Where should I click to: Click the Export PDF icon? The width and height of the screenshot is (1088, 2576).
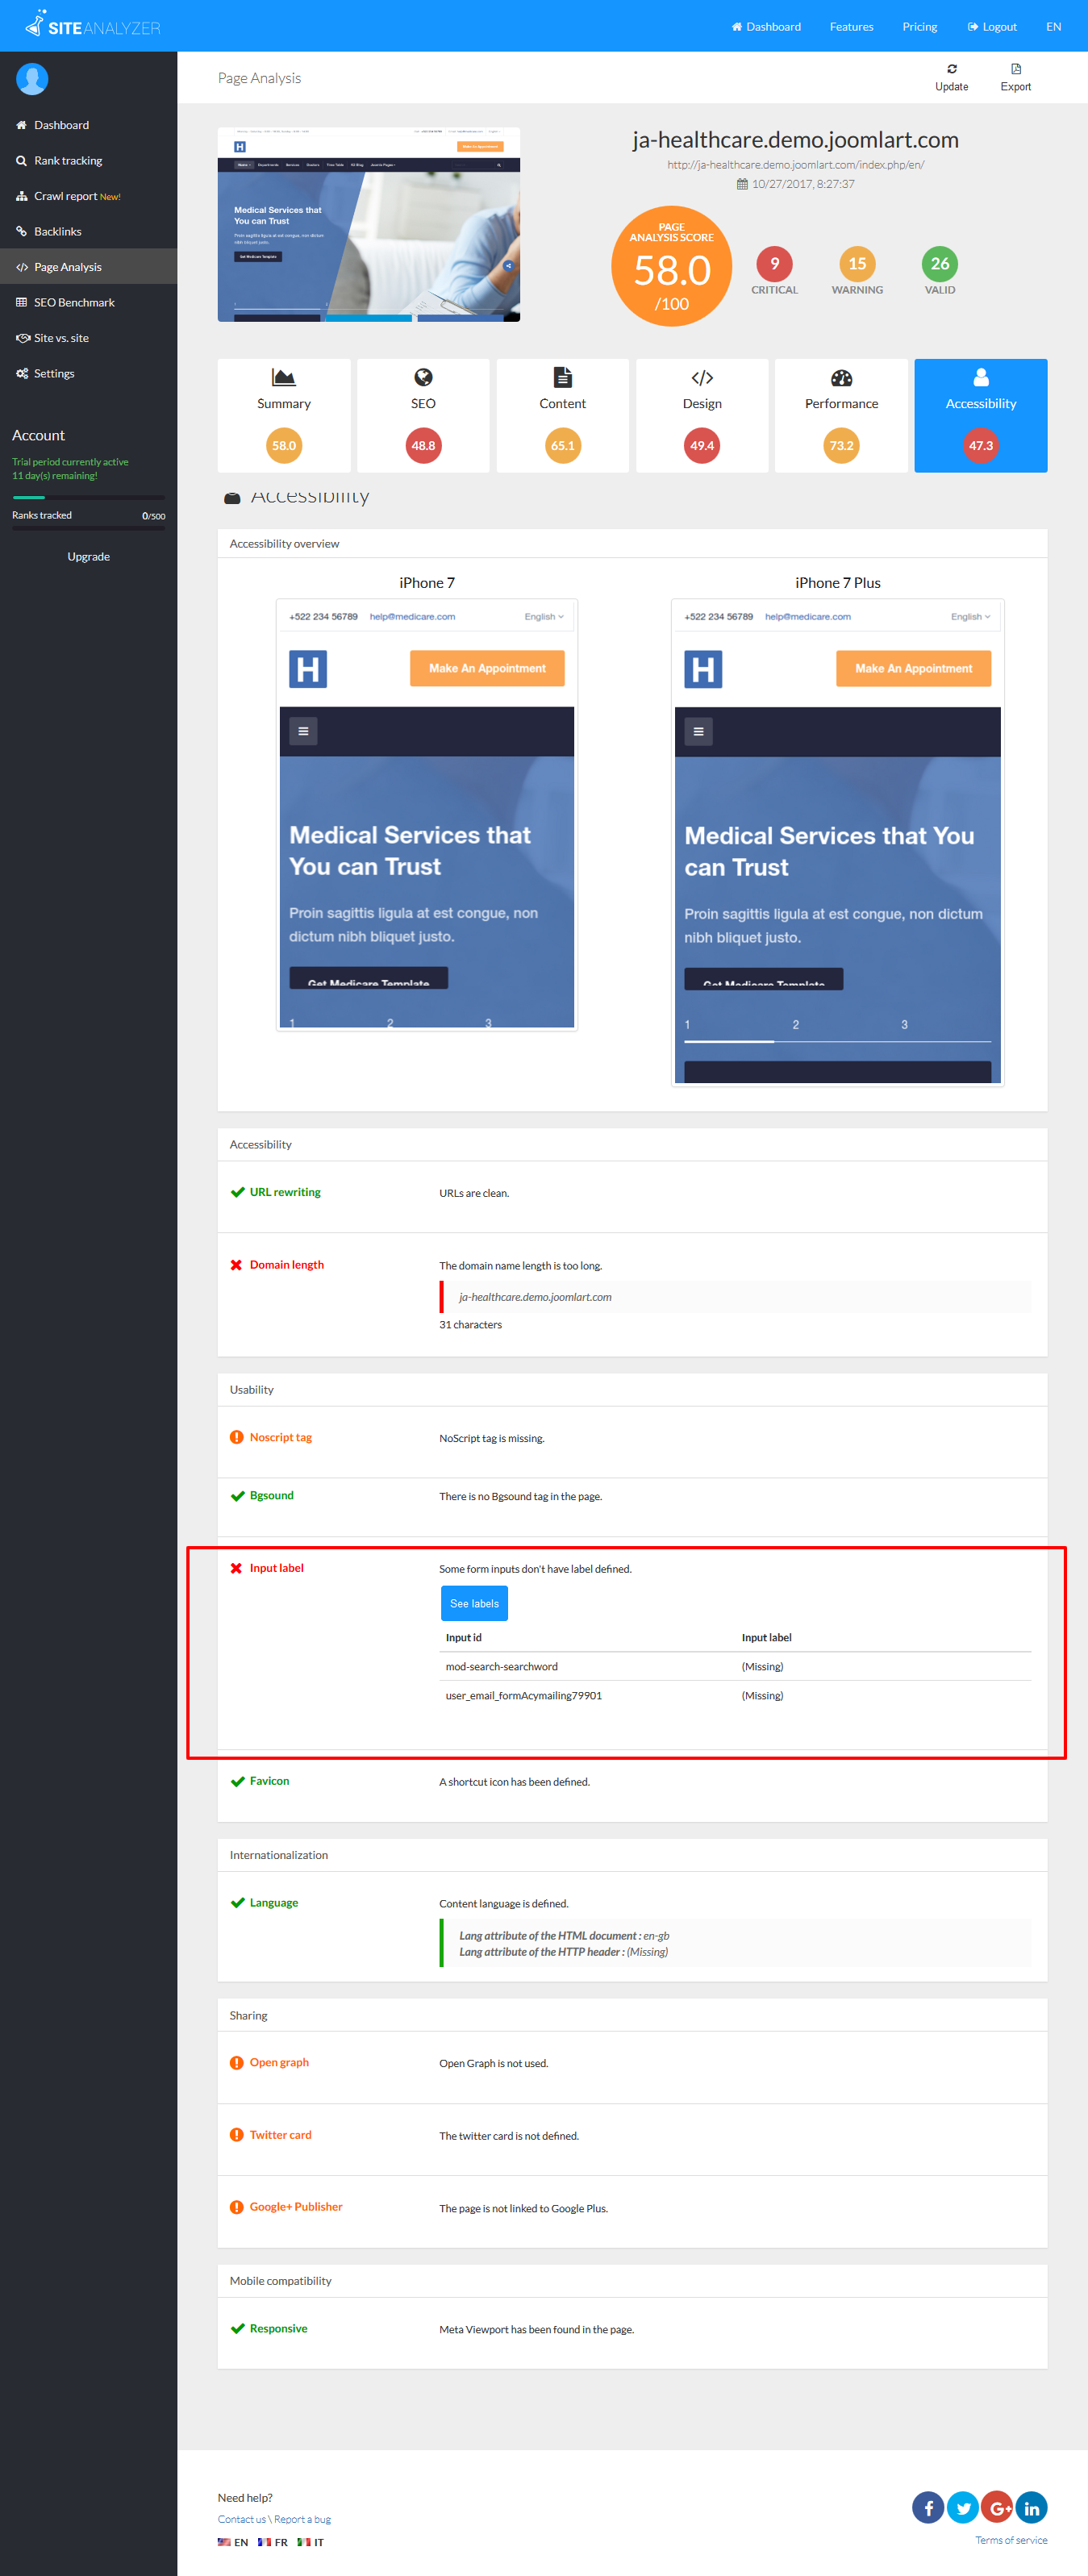tap(1015, 69)
